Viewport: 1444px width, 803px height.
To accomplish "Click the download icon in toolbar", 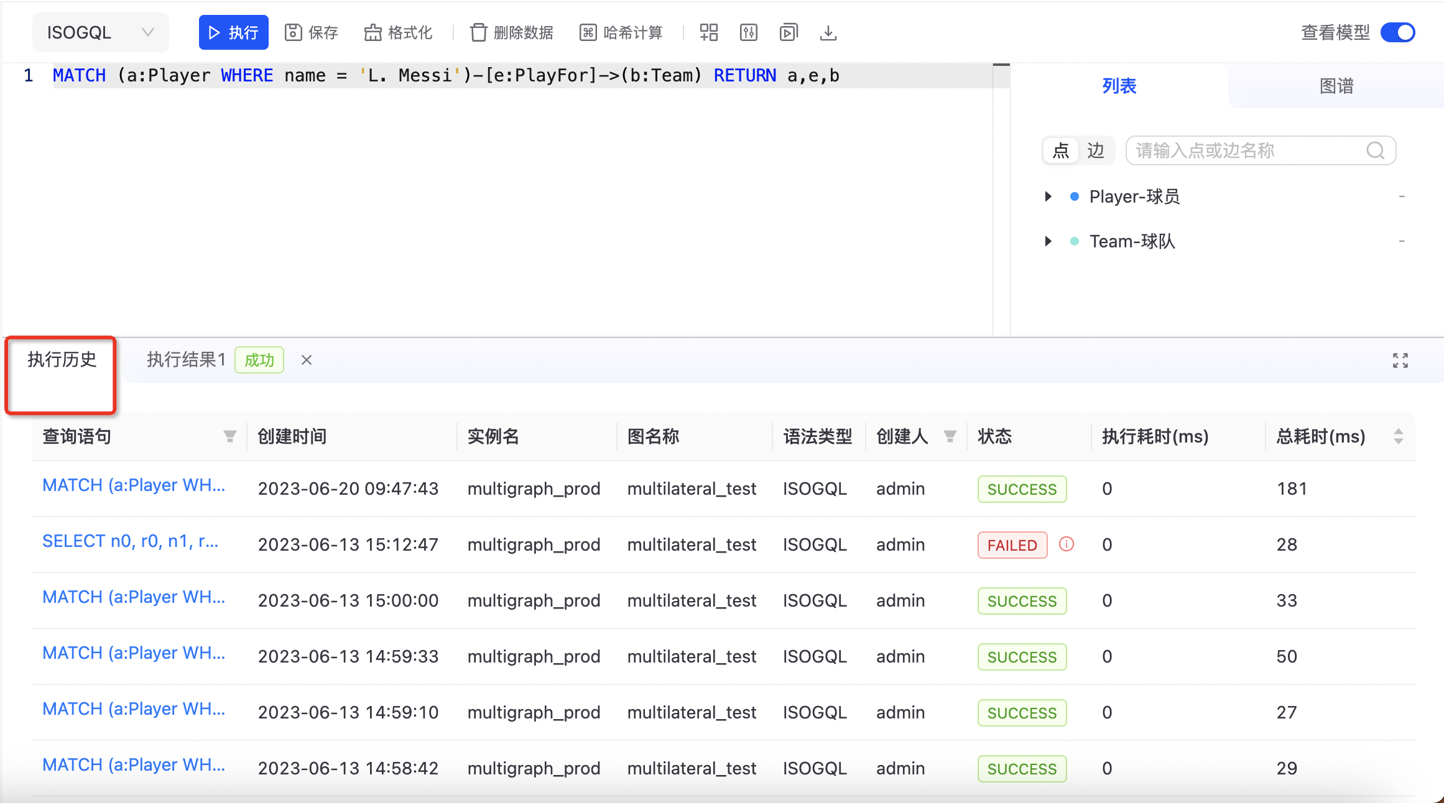I will click(x=828, y=32).
